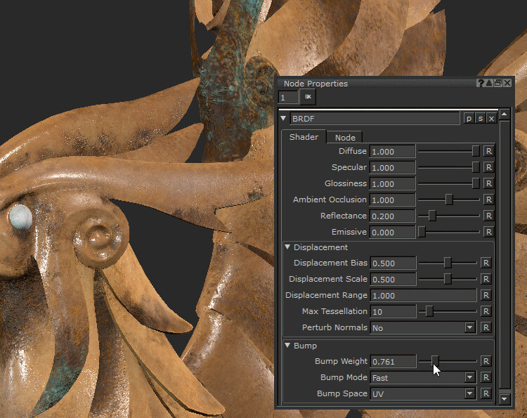Open the Bump Space dropdown
Viewport: 527px width, 418px height.
click(x=469, y=393)
